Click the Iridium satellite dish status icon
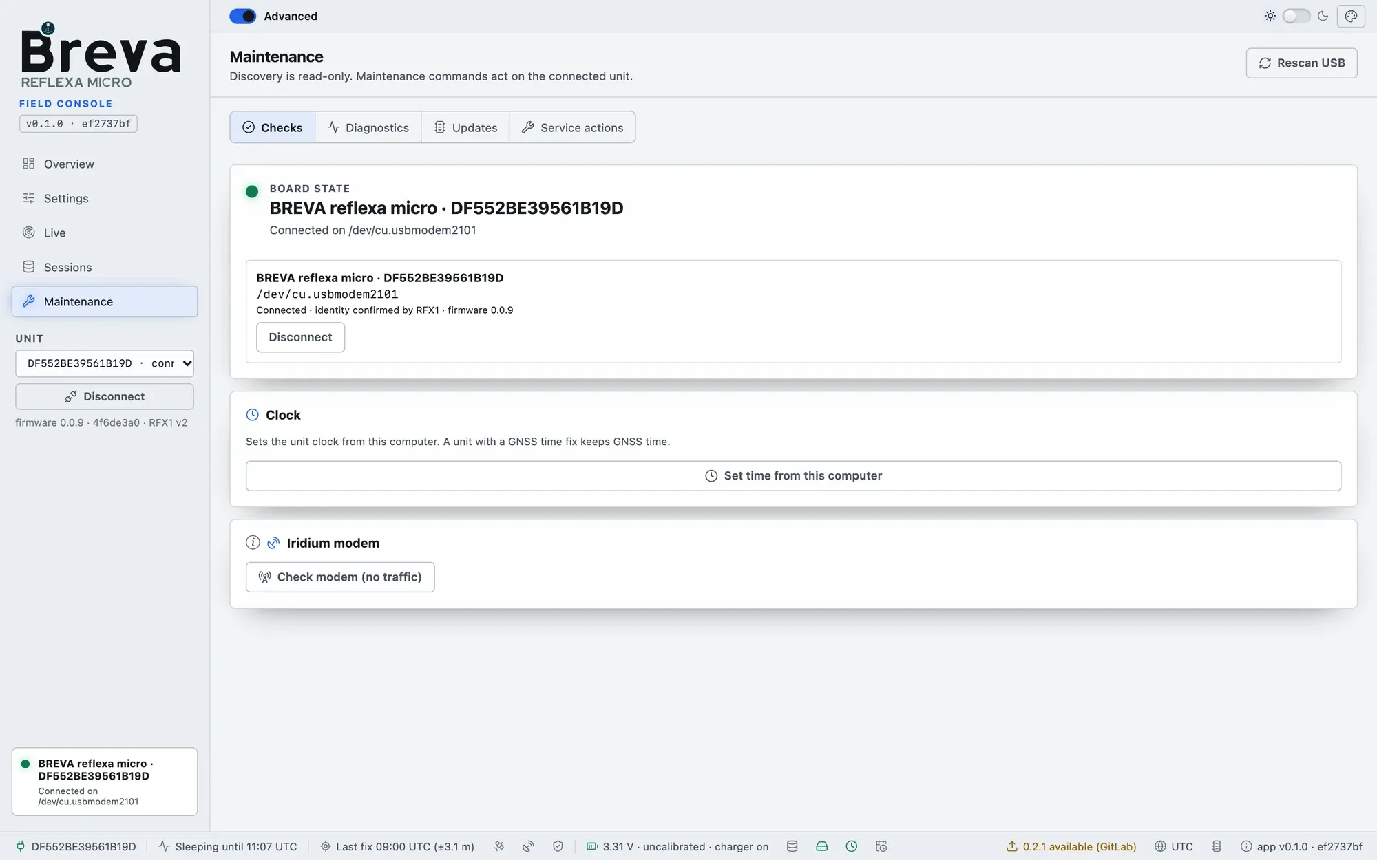 point(529,846)
